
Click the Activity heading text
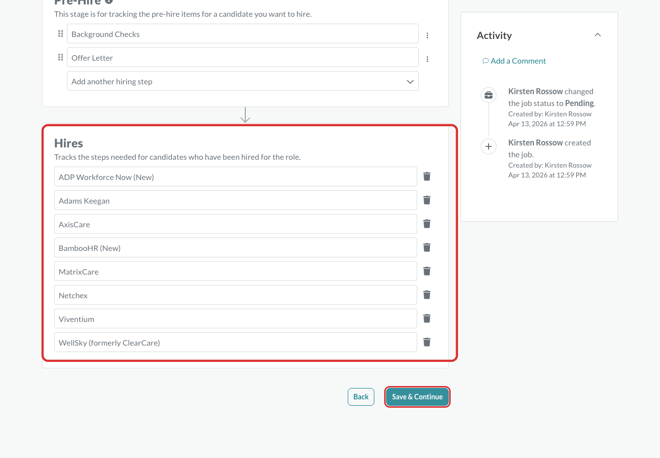click(x=494, y=35)
